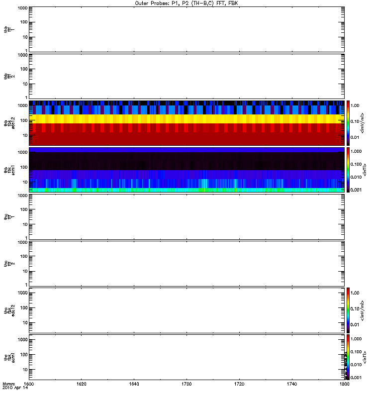Click the "0.100" value on thc scm1 color bar
Image resolution: width=373 pixels, height=398 pixels.
pyautogui.click(x=356, y=352)
